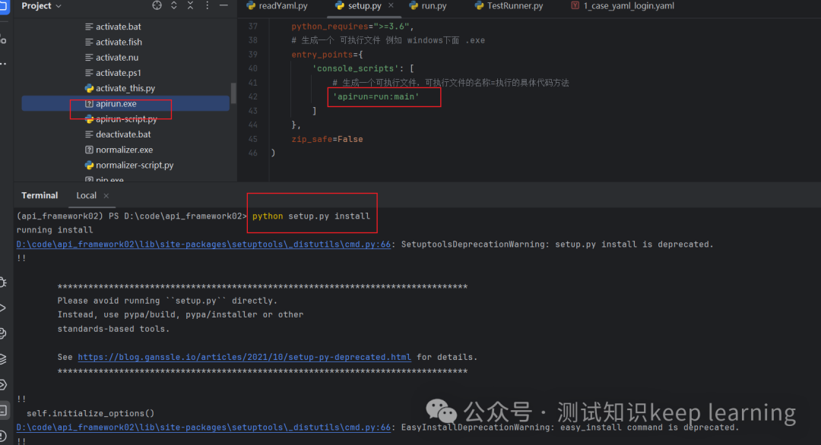Open the Run tool window arrow icon

click(x=3, y=308)
